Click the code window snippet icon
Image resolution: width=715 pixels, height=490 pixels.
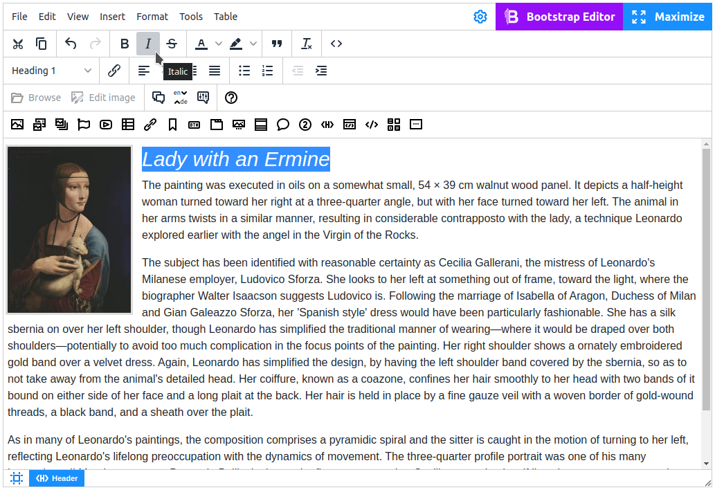[350, 125]
